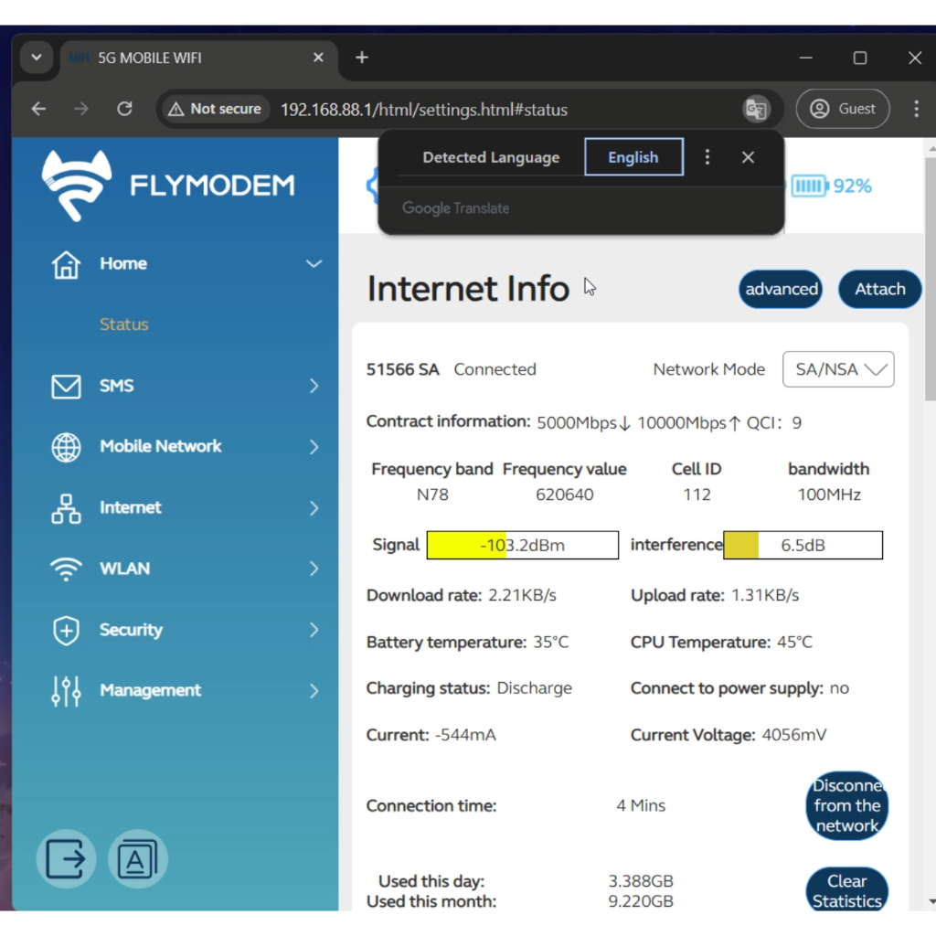Select English in the translate popup
Viewport: 936px width, 936px height.
coord(633,157)
